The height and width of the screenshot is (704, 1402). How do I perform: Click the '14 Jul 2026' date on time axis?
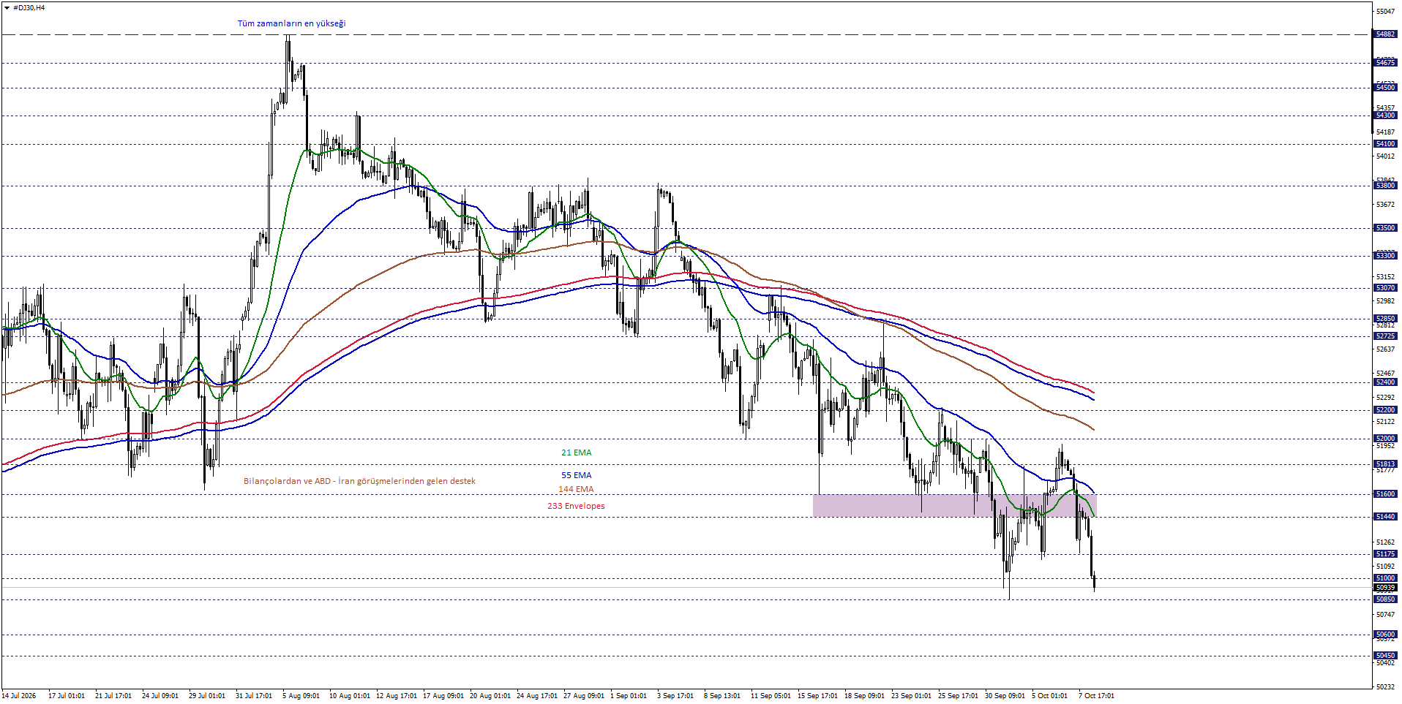coord(18,696)
